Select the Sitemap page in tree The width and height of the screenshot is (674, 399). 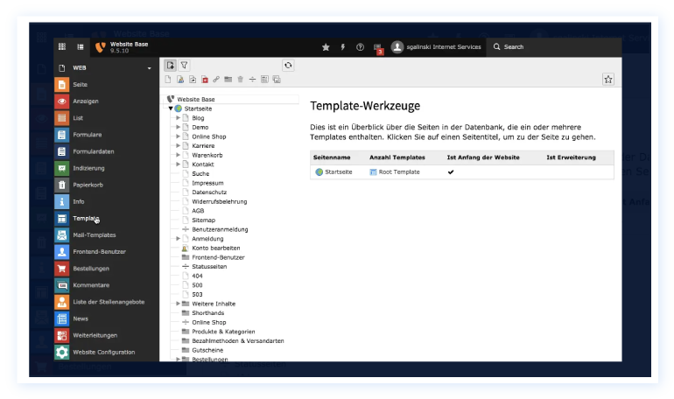203,220
